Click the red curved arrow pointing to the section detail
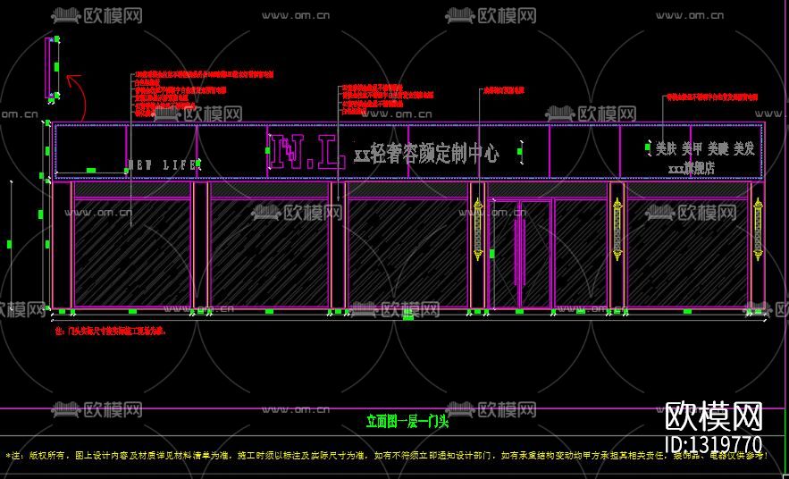Image resolution: width=789 pixels, height=479 pixels. [x=78, y=99]
